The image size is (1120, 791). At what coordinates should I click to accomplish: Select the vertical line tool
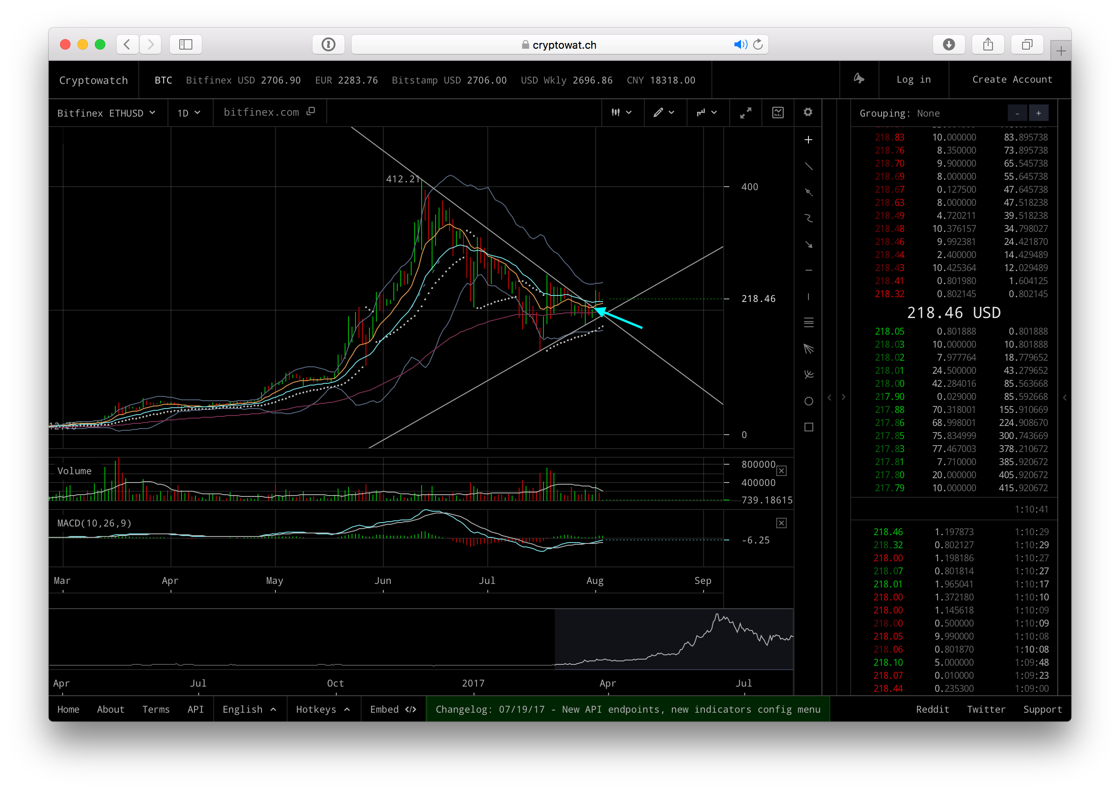point(808,296)
